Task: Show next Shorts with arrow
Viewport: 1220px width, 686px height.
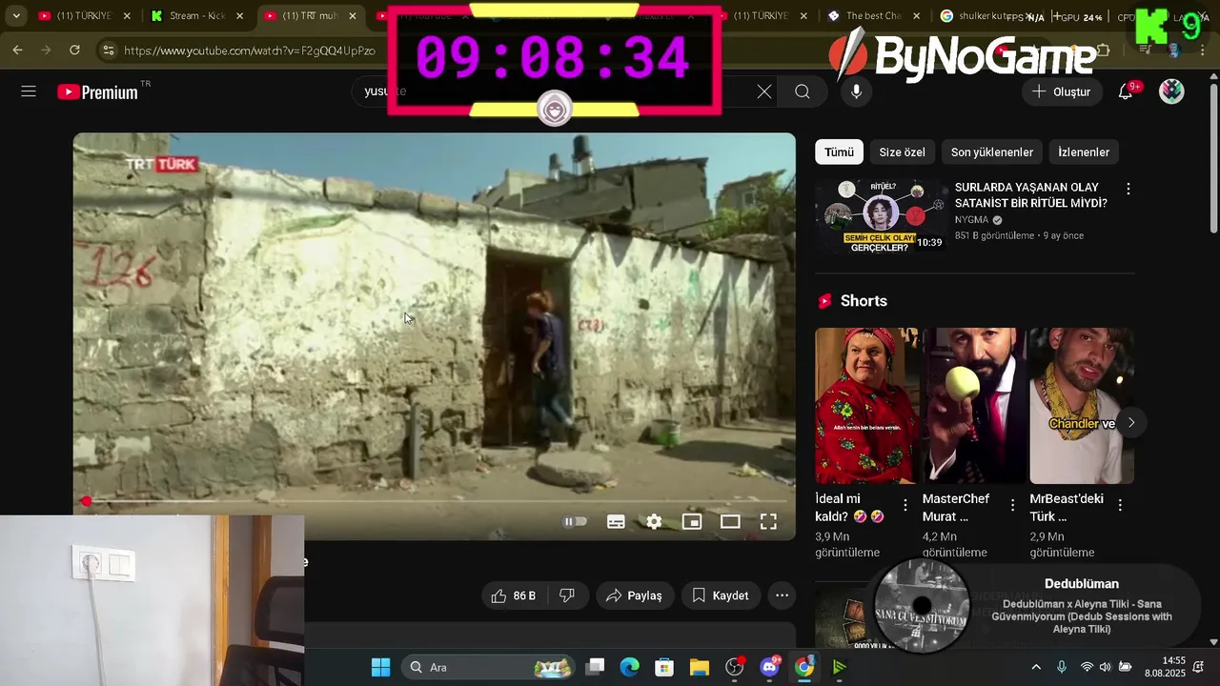Action: 1131,422
